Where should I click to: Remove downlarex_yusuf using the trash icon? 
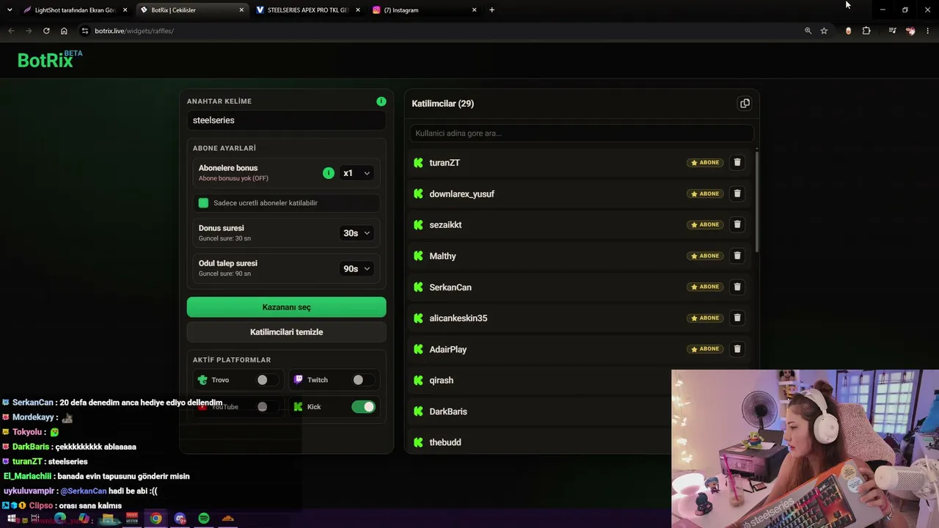click(x=737, y=194)
